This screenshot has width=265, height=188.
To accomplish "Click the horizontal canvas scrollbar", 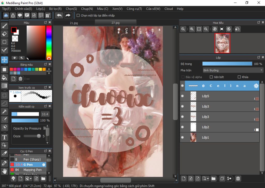I will (116, 180).
